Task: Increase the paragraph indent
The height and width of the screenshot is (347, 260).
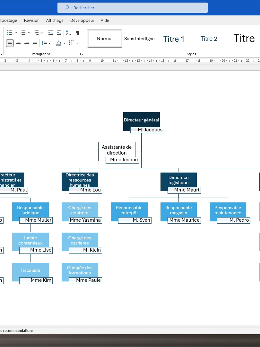Action: pos(59,33)
